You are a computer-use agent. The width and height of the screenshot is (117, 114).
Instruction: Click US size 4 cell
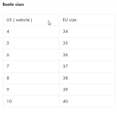(x=31, y=31)
